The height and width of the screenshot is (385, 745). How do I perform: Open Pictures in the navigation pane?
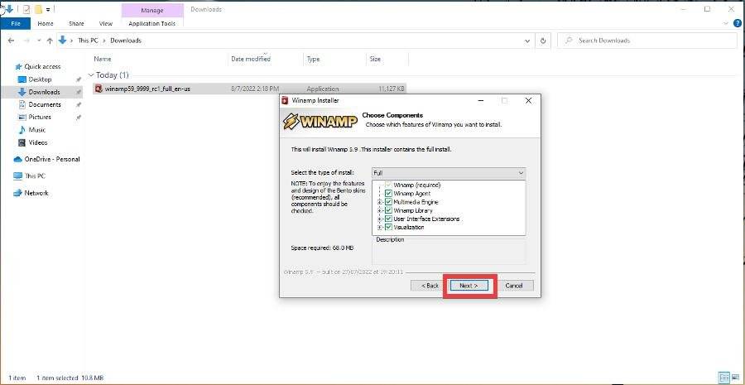(x=40, y=117)
